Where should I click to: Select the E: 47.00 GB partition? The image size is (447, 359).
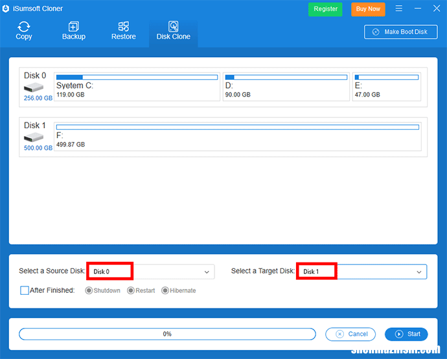[387, 87]
